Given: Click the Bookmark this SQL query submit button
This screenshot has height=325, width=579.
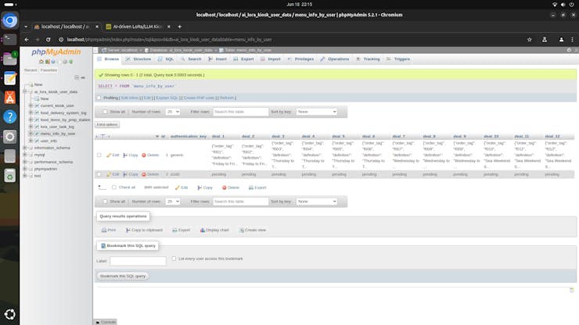Looking at the screenshot, I should (x=123, y=276).
